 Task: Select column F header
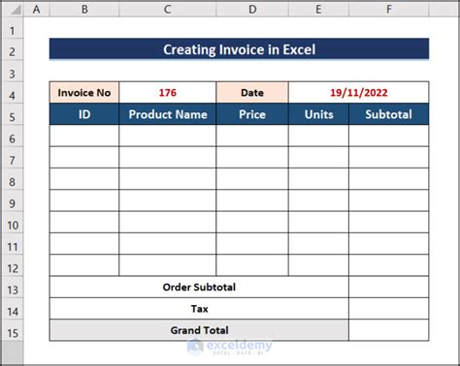tap(389, 9)
